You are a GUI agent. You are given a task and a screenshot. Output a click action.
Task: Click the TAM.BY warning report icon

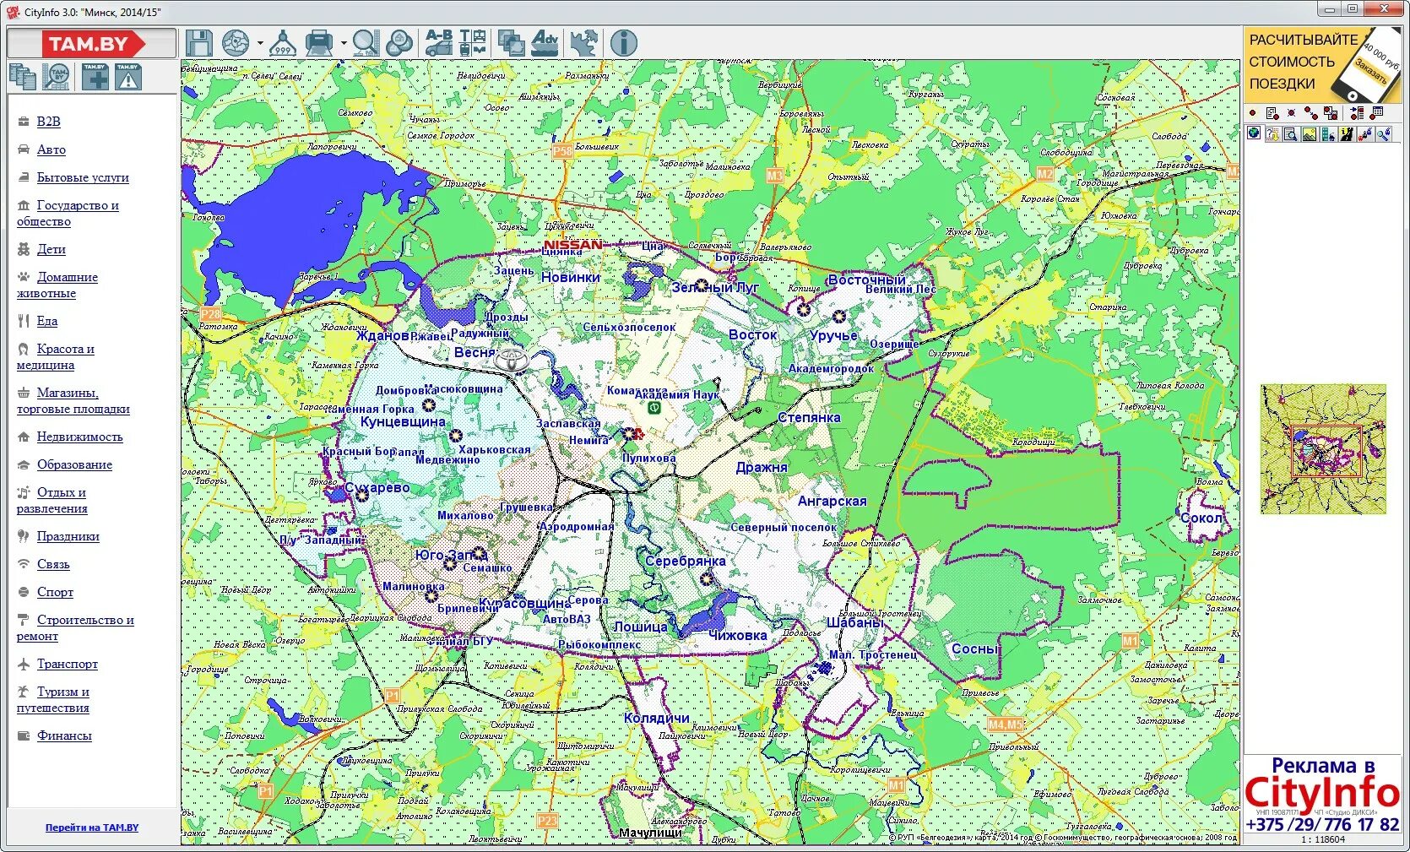pyautogui.click(x=127, y=77)
